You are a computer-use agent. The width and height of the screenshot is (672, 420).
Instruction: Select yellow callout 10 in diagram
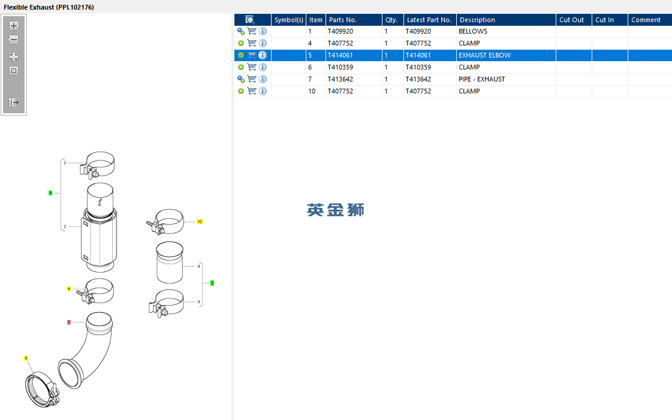tap(200, 222)
